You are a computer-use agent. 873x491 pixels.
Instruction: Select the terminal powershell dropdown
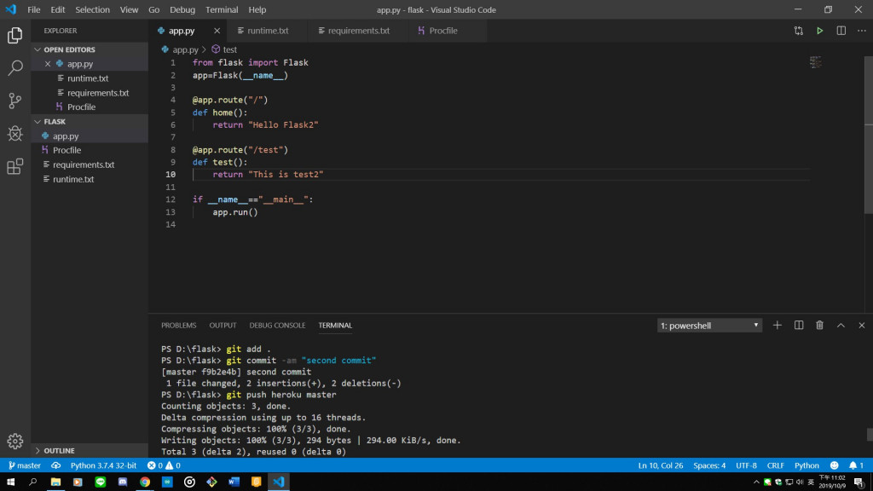709,325
